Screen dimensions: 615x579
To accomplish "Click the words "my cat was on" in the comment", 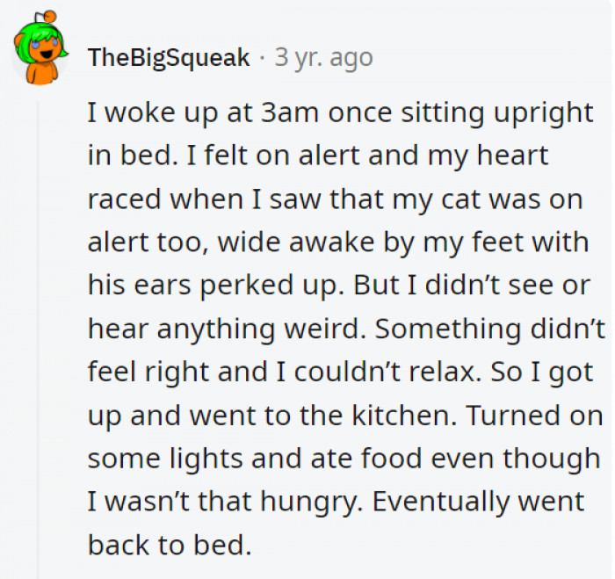I will (517, 199).
